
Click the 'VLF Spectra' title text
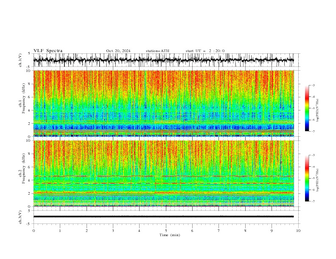coord(48,51)
